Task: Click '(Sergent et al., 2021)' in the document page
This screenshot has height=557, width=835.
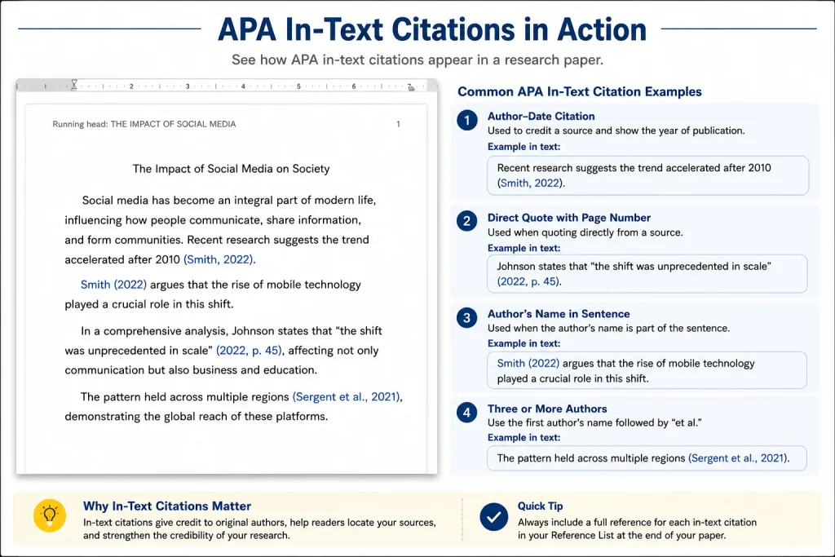Action: coord(346,396)
